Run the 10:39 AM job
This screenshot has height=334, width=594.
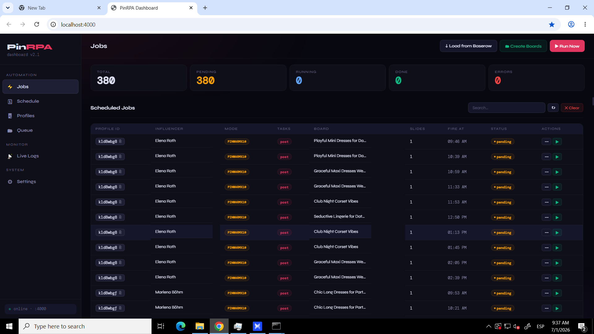[557, 157]
